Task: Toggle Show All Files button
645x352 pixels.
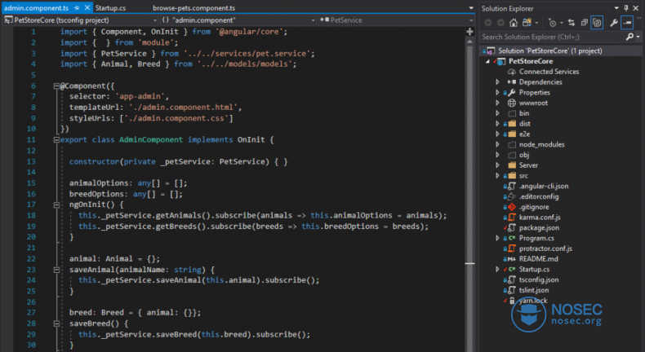Action: tap(597, 23)
